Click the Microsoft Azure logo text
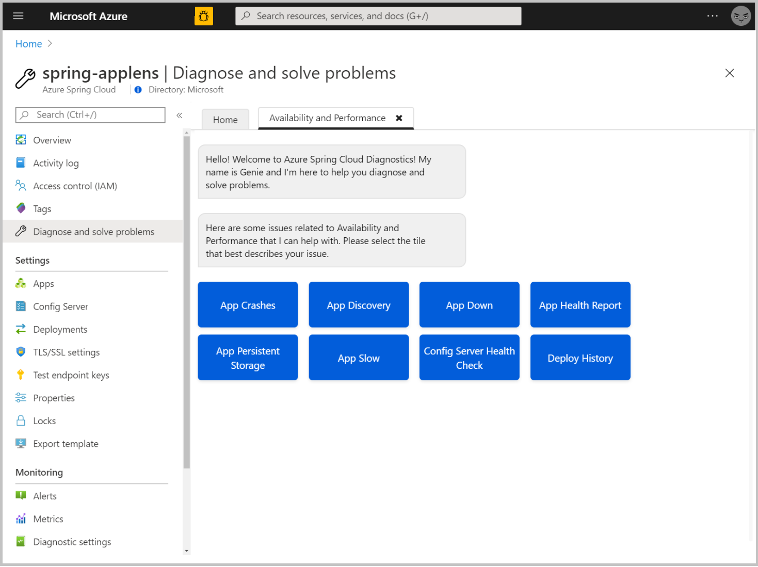Viewport: 758px width, 567px height. (88, 16)
